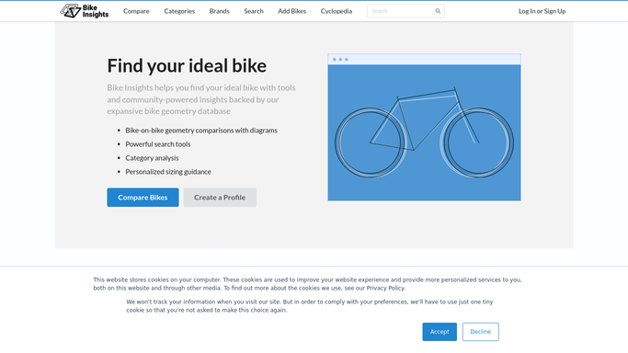Decline the cookie tracking
Image resolution: width=628 pixels, height=353 pixels.
click(481, 332)
